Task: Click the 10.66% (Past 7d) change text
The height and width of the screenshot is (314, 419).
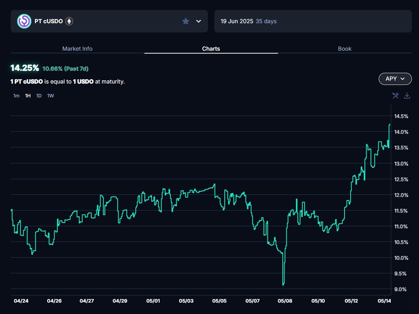Action: pyautogui.click(x=66, y=69)
